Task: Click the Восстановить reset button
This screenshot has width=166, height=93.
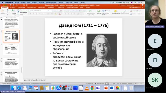Action: [x=22, y=12]
